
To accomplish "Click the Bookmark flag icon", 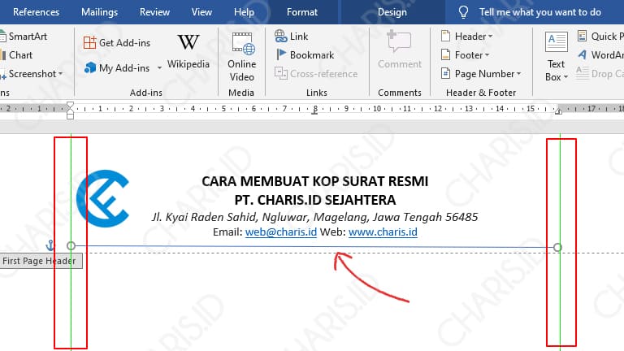I will tap(281, 54).
